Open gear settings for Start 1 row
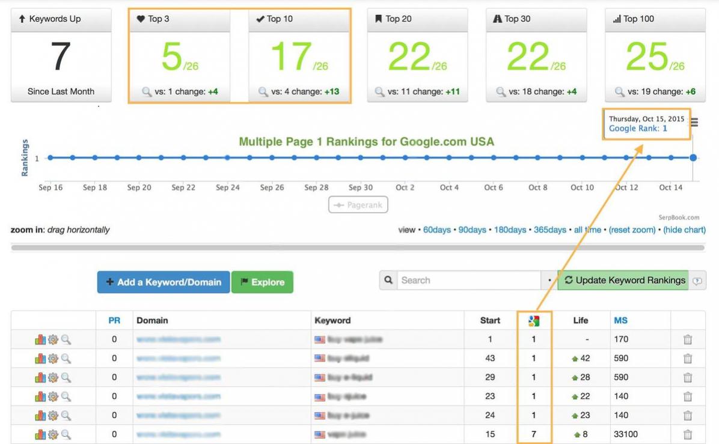Viewport: 719px width, 444px height. click(53, 339)
